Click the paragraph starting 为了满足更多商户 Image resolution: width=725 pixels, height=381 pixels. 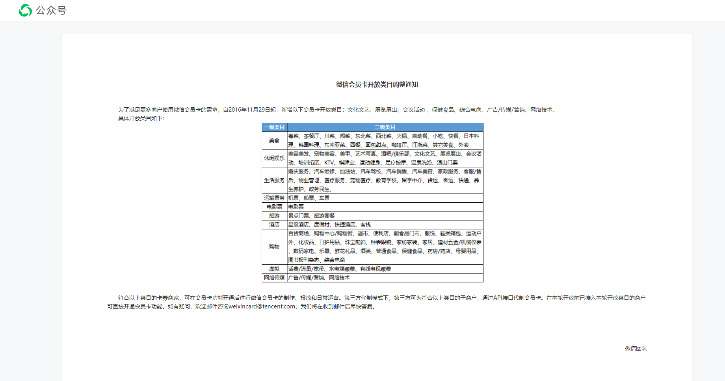coord(337,110)
